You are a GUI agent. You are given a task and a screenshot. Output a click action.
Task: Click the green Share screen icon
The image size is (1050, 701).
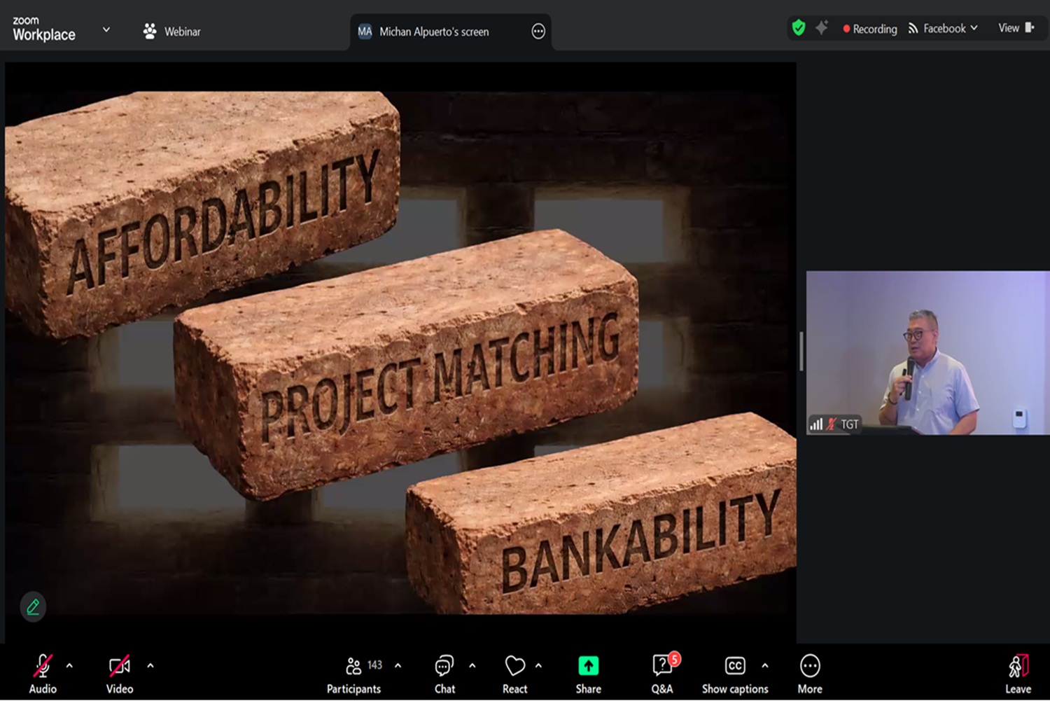pyautogui.click(x=588, y=666)
